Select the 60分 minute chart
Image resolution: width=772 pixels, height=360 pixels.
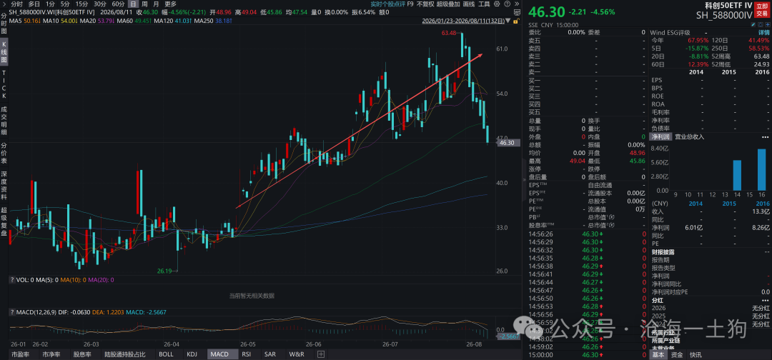pyautogui.click(x=118, y=4)
